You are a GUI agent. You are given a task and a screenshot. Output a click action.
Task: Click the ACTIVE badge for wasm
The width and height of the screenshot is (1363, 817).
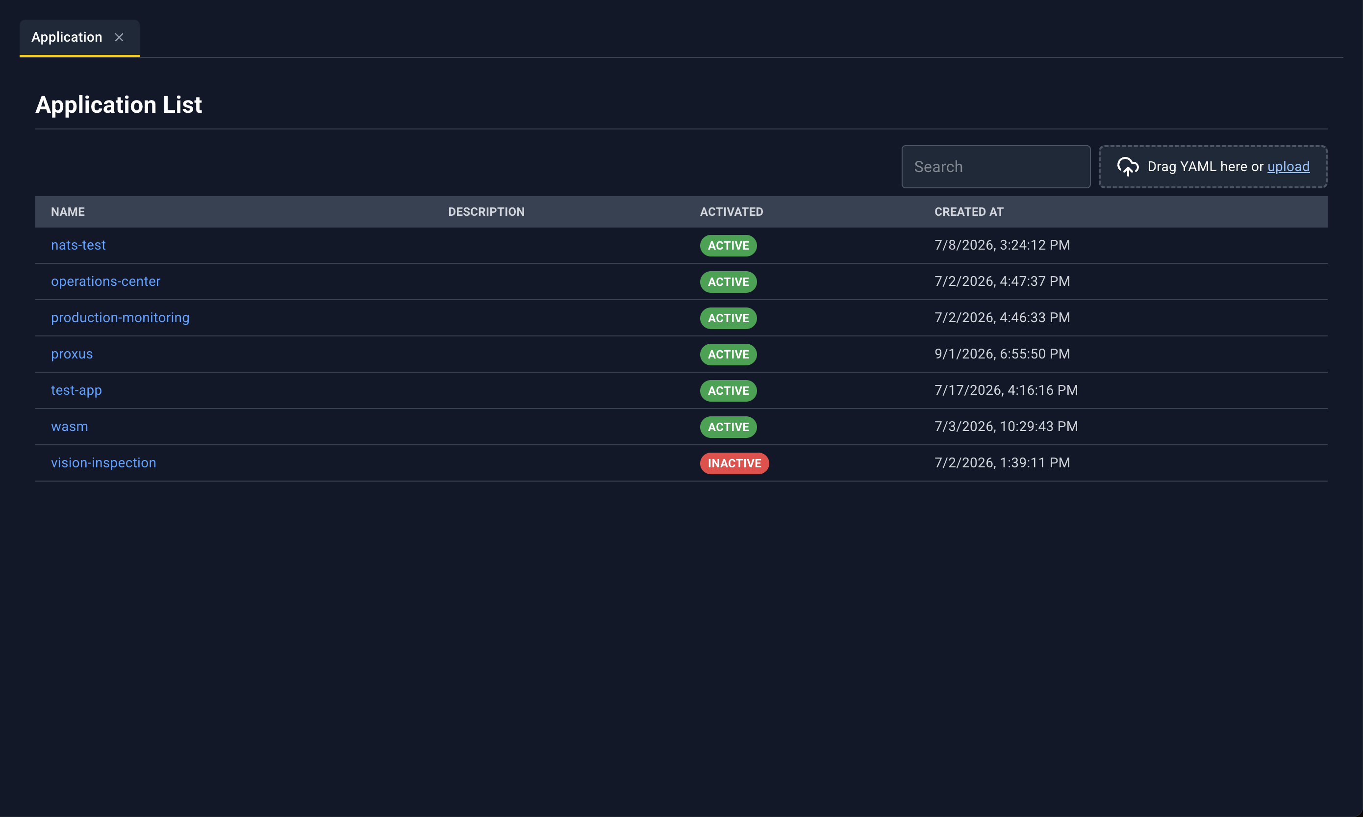(x=728, y=427)
